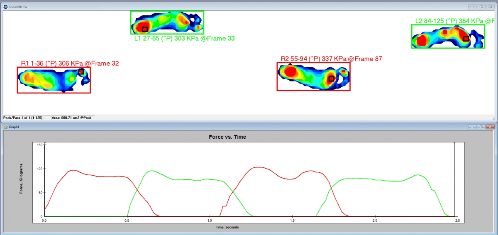Click the heel region of the R2 footprint
This screenshot has height=235, width=498.
pos(290,72)
